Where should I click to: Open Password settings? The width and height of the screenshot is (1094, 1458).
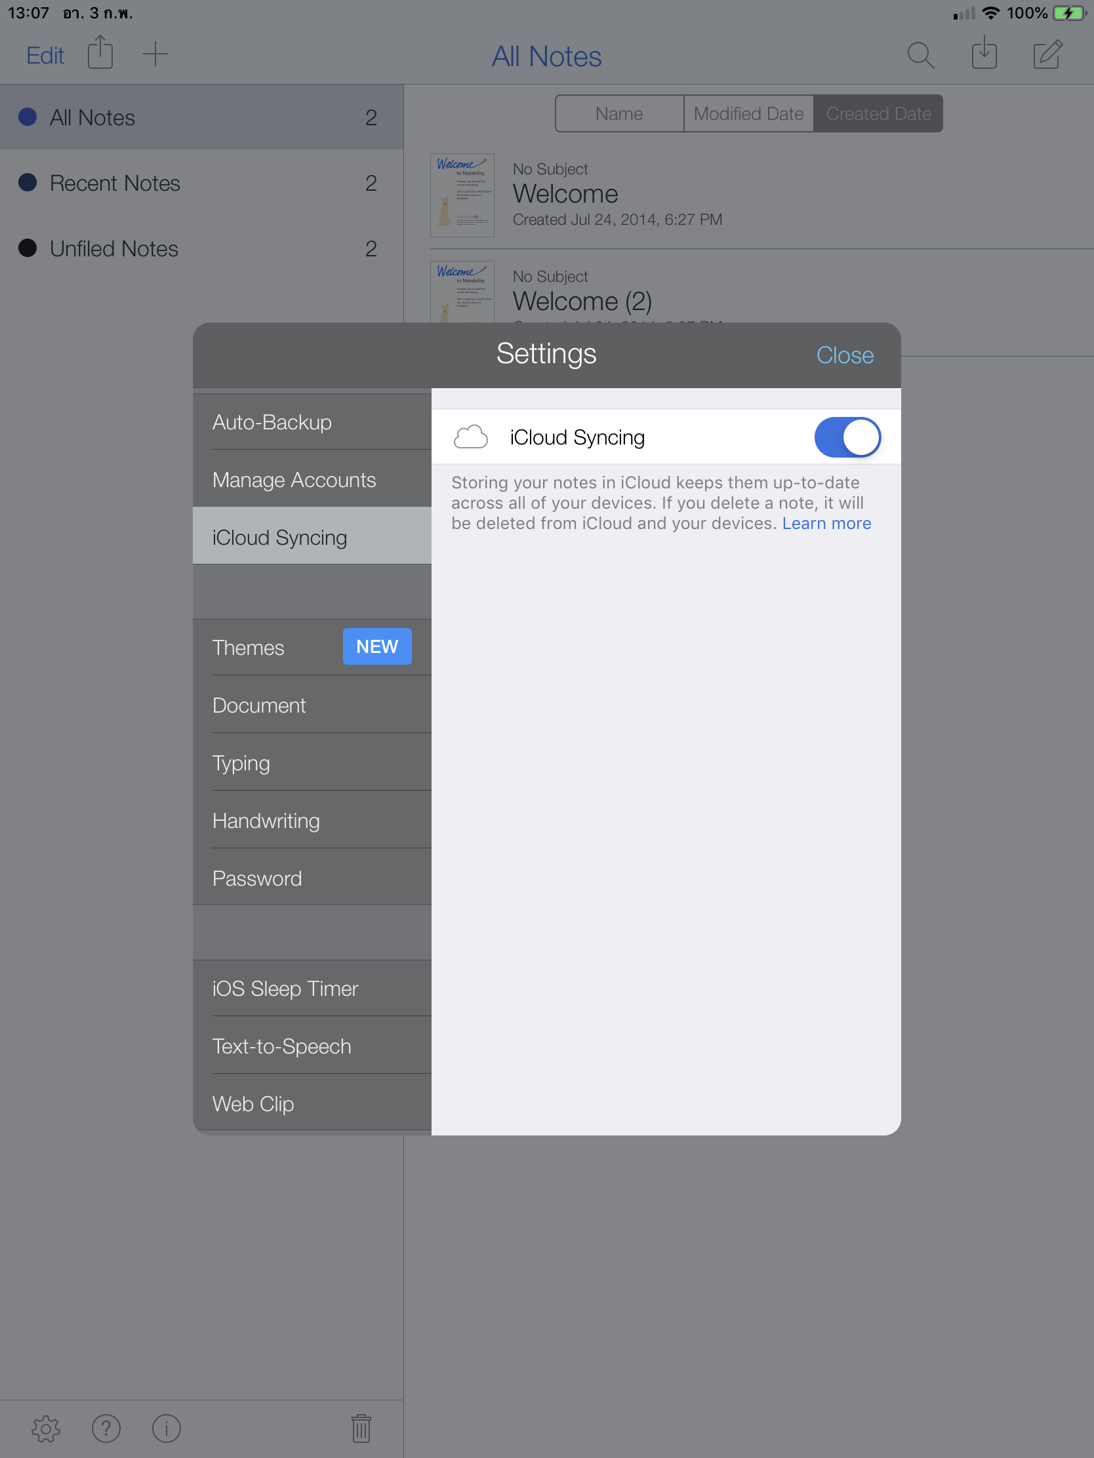point(312,878)
